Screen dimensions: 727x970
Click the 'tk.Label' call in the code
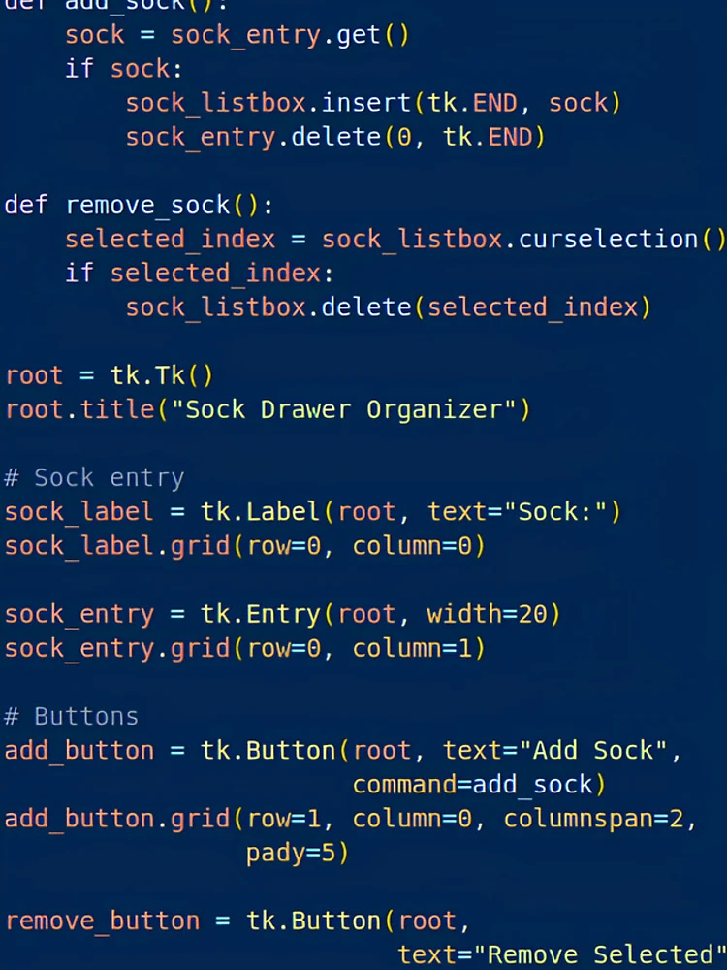[260, 511]
